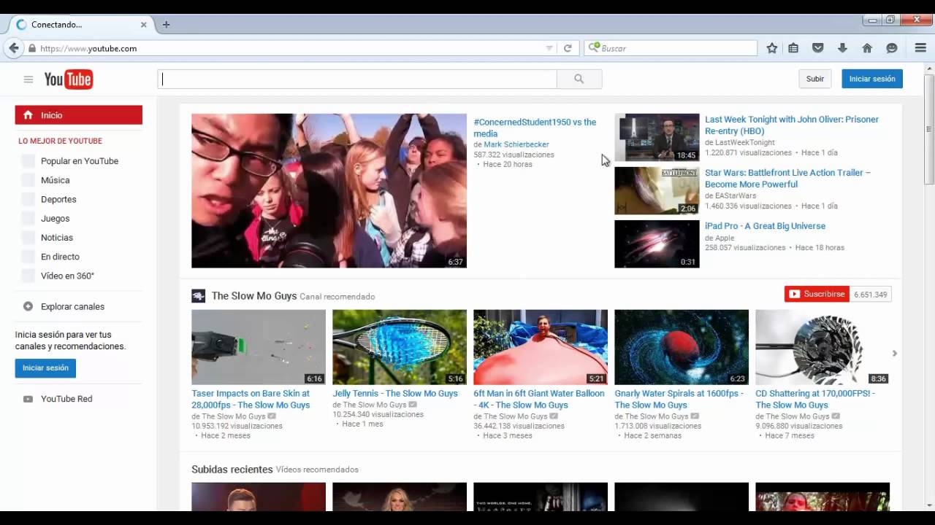Screen dimensions: 935x525
Task: Subscribe to The Slow Mo Guys
Action: coord(817,294)
